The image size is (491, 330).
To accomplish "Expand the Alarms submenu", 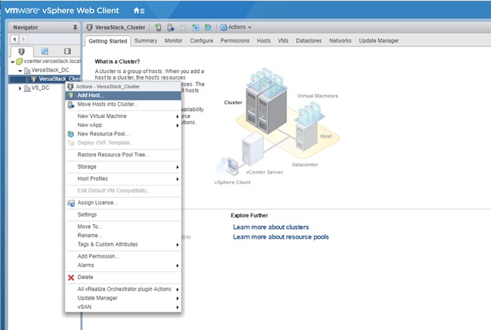I will pyautogui.click(x=177, y=265).
